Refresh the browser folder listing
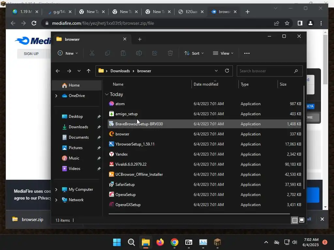 227,71
